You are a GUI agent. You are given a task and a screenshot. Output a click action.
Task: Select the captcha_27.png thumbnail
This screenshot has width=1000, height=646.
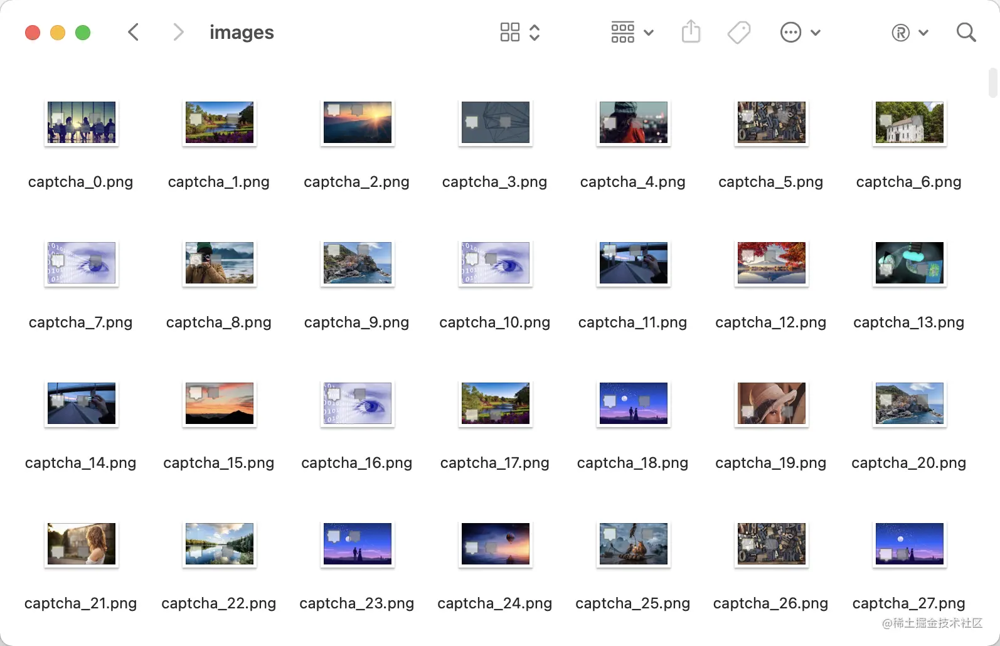pyautogui.click(x=910, y=544)
